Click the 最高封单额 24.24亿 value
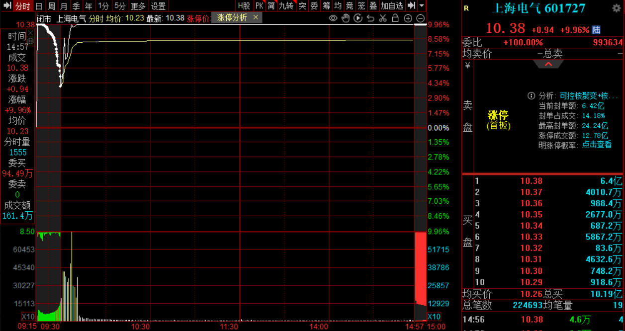Viewport: 625px width, 331px height. pyautogui.click(x=595, y=125)
